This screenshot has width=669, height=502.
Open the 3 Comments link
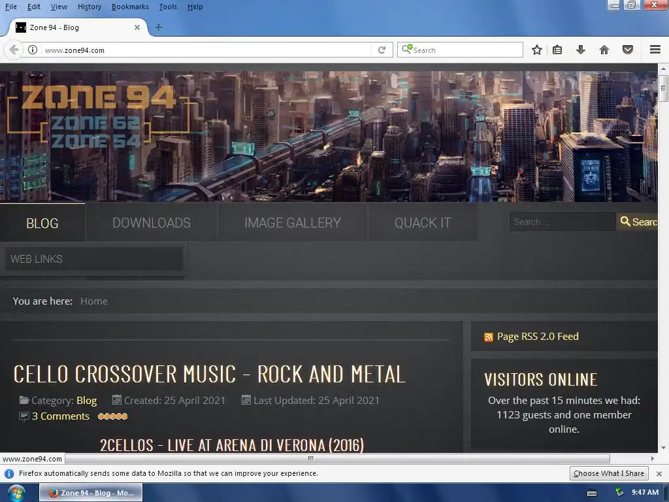click(x=61, y=416)
